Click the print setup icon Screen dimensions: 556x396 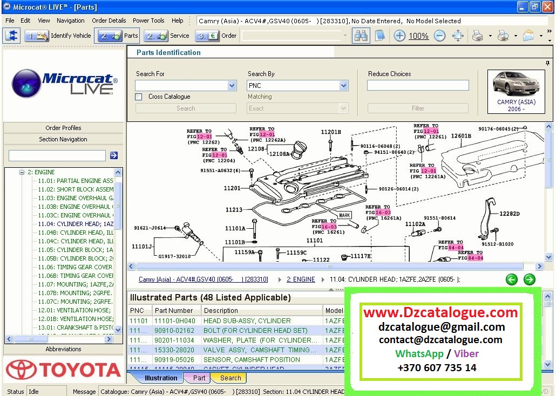pos(503,36)
